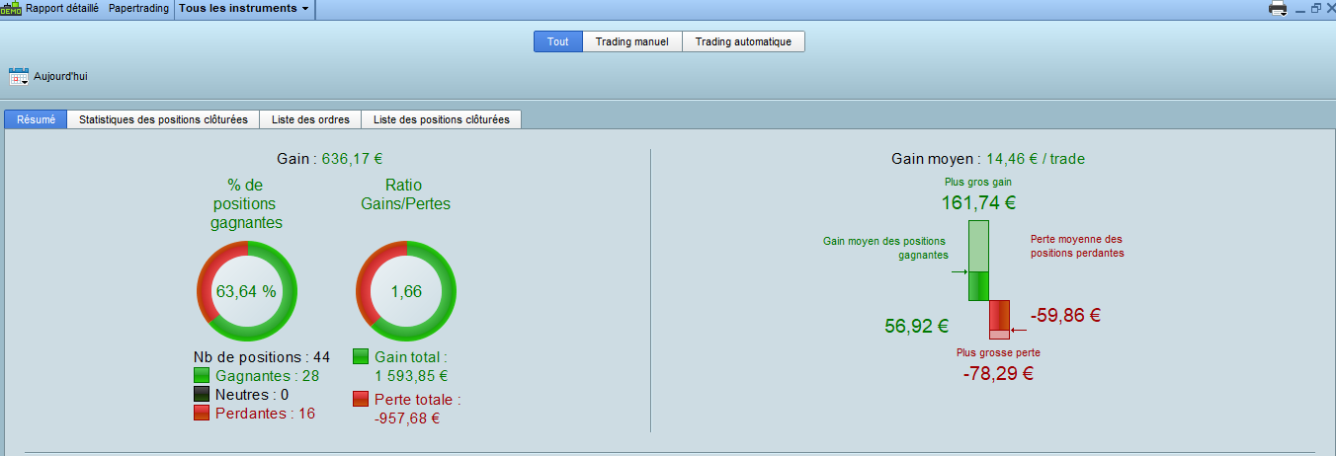Click the 63,64 % winning positions donut

pyautogui.click(x=246, y=290)
